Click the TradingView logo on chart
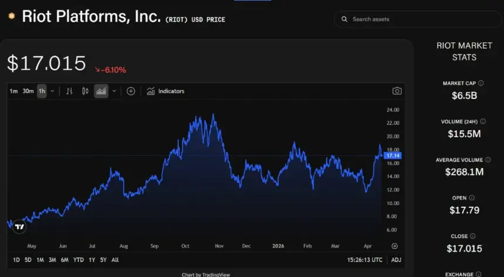Viewport: 504px width, 277px height. pos(19,227)
